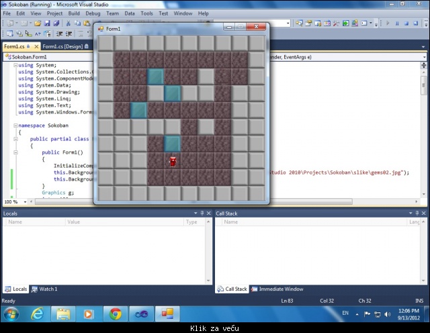Open the File menu
Image resolution: width=430 pixels, height=333 pixels.
coord(7,13)
